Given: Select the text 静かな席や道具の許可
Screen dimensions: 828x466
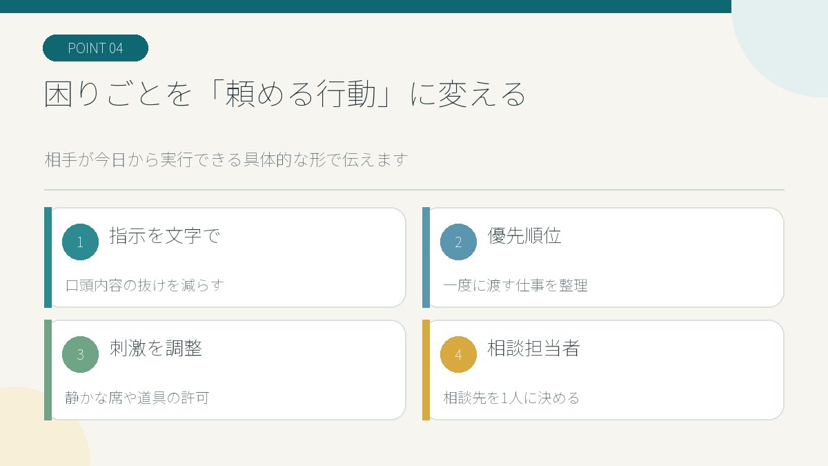Looking at the screenshot, I should pos(137,398).
